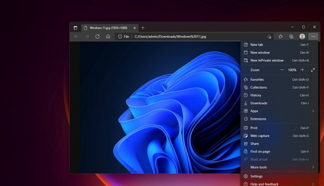The width and height of the screenshot is (324, 186).
Task: Open the Favorites toolbar button
Action: 281,36
